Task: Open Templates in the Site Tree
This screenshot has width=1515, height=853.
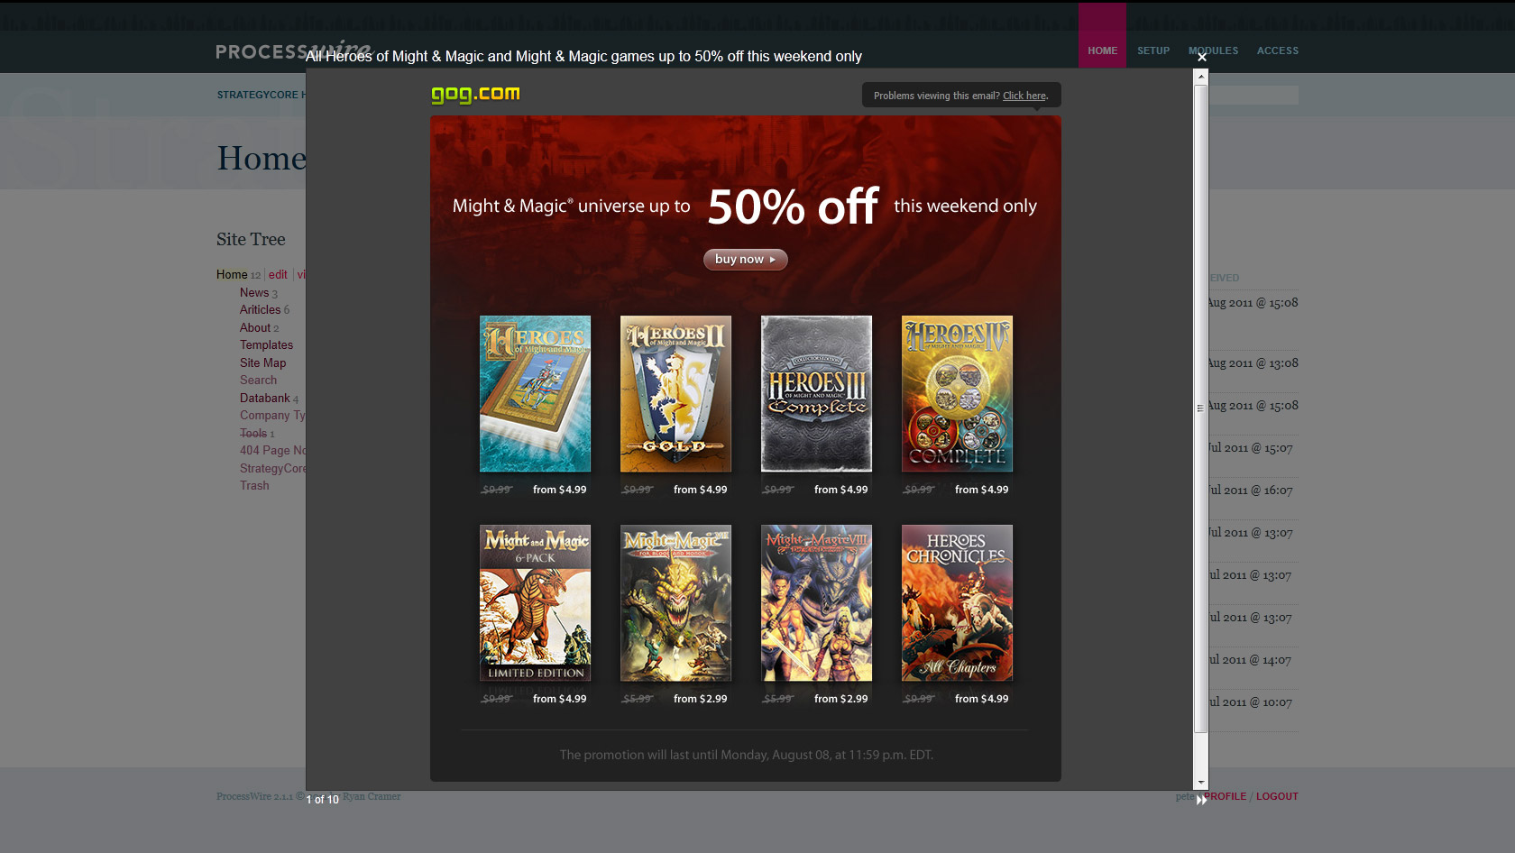Action: (x=266, y=344)
